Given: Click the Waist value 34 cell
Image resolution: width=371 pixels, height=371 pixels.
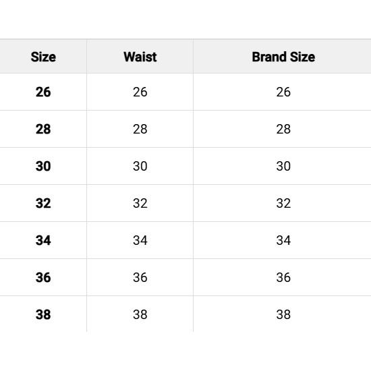Looking at the screenshot, I should point(140,240).
